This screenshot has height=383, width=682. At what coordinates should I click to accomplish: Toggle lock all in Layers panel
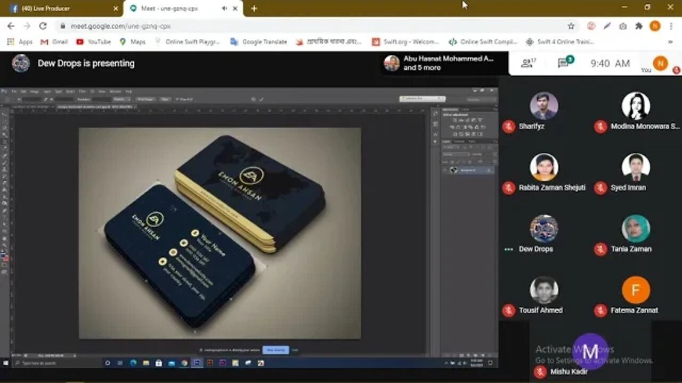click(469, 162)
